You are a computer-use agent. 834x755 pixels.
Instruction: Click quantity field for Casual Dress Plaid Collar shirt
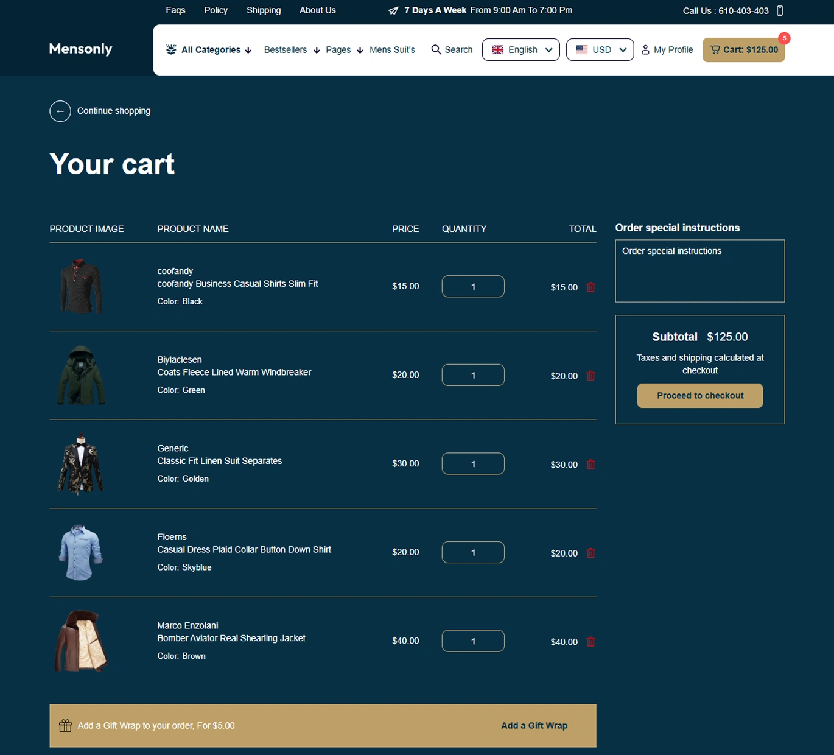(473, 552)
